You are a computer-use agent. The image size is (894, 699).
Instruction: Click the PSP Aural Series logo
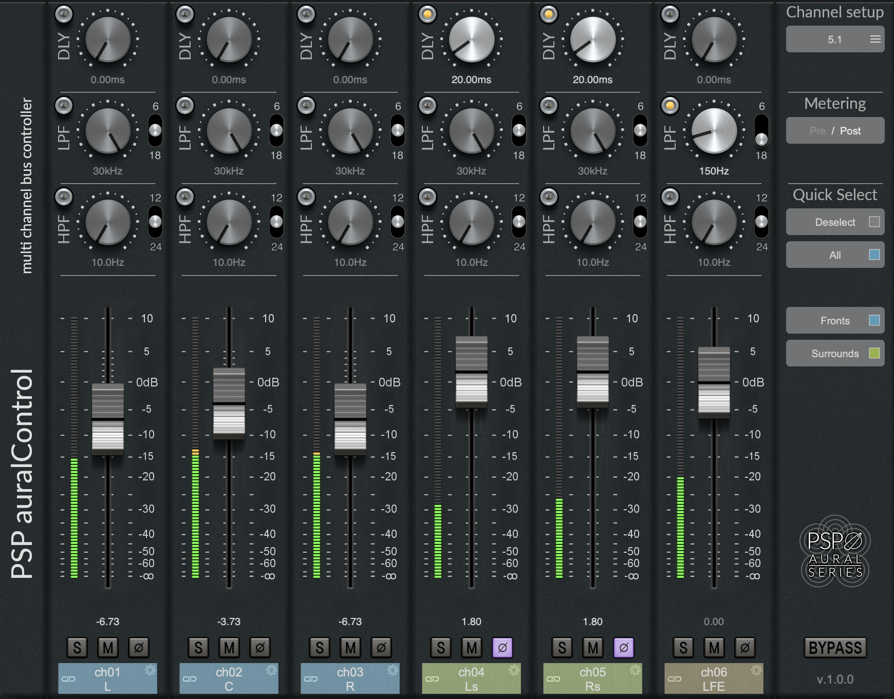point(834,554)
